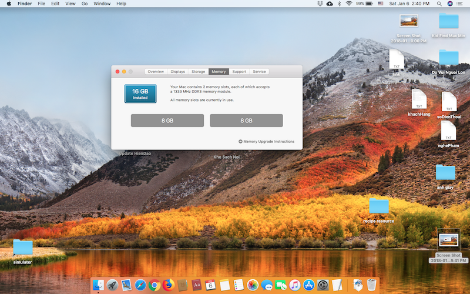Launch iTunes from the Dock
470x294 pixels.
(295, 285)
